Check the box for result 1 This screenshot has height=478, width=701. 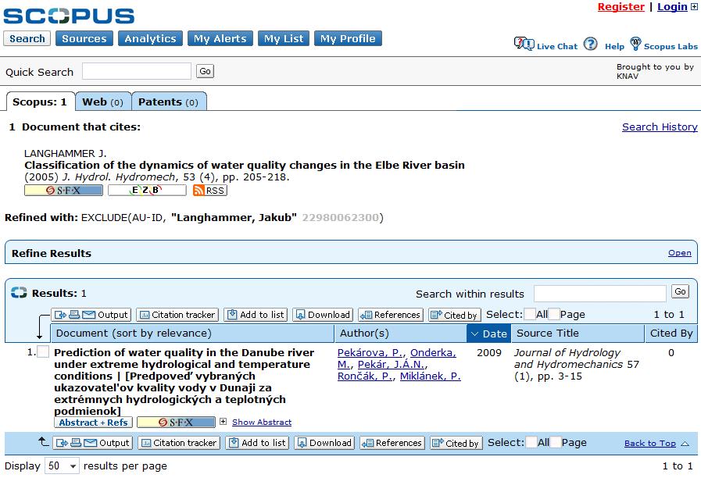click(x=43, y=352)
